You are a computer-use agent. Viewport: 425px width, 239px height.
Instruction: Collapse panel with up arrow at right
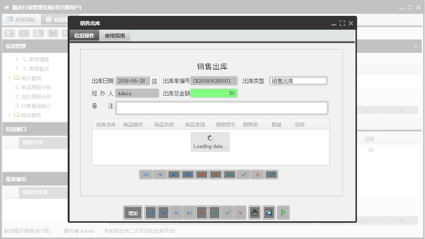(415, 46)
